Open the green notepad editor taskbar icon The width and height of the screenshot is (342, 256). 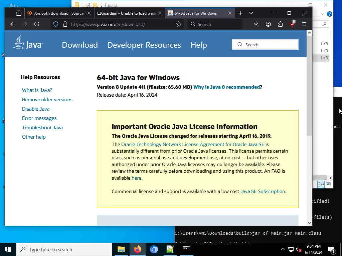[170, 249]
